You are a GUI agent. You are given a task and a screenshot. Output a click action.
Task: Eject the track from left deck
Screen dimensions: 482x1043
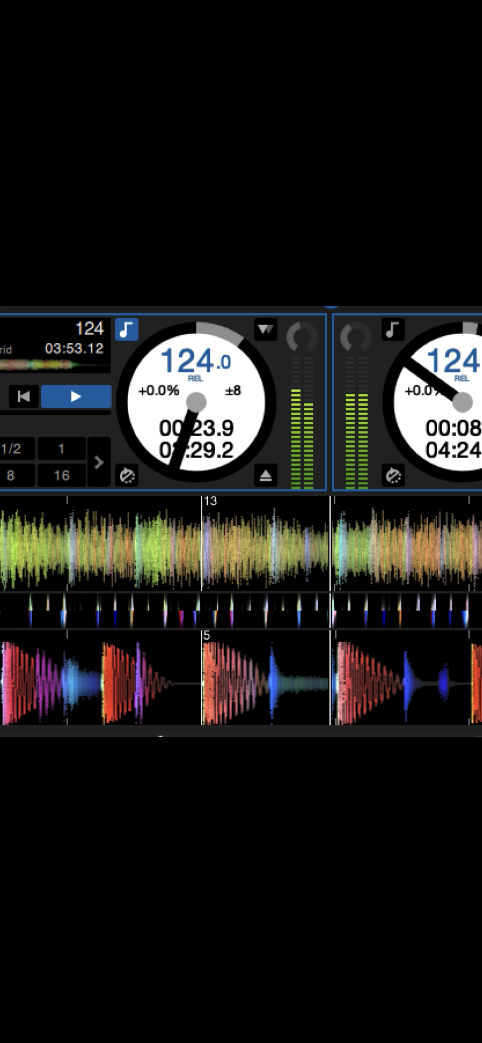(x=265, y=476)
